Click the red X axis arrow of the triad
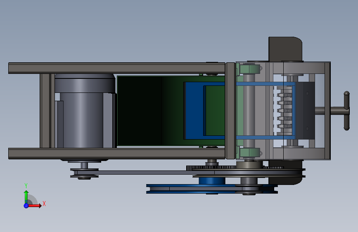This screenshot has width=358, height=232. [35, 206]
